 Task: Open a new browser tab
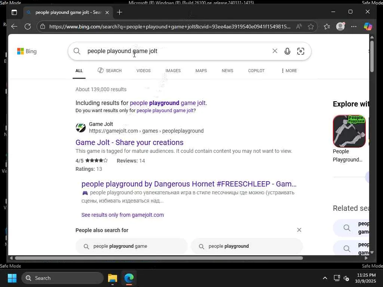[x=119, y=12]
